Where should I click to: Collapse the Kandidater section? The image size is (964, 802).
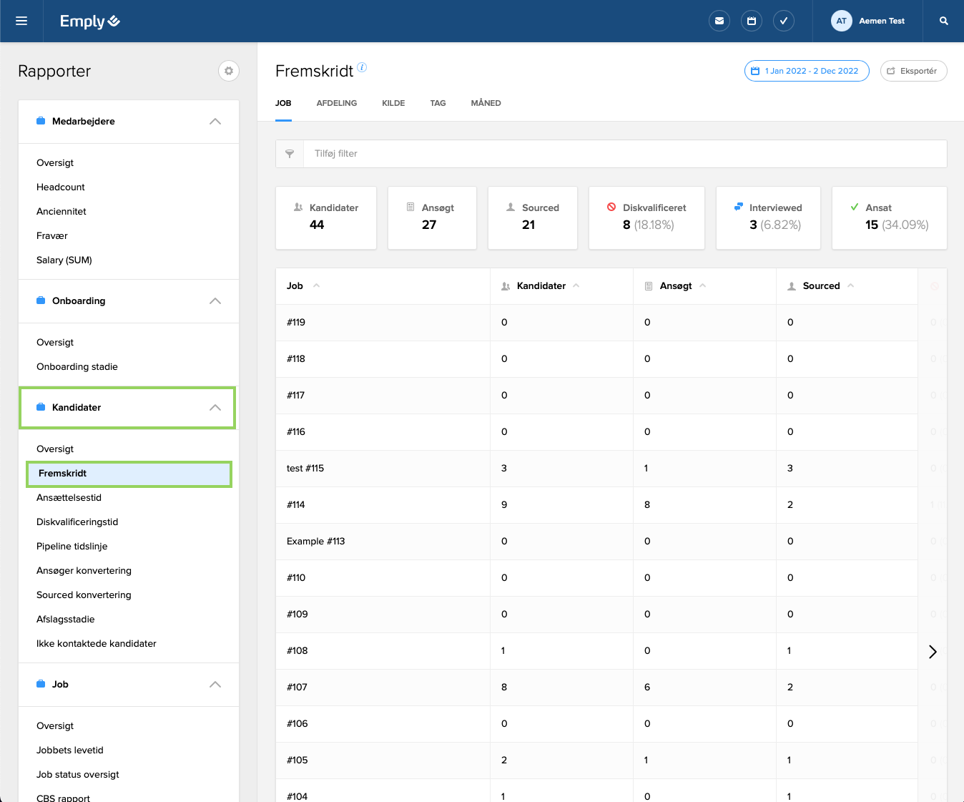point(215,408)
